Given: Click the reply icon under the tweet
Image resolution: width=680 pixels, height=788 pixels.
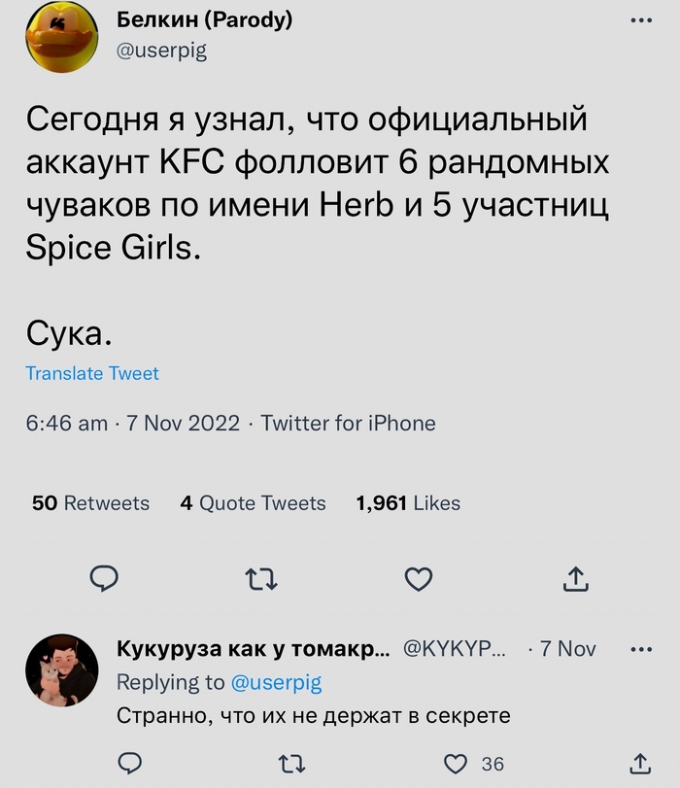Looking at the screenshot, I should (104, 579).
